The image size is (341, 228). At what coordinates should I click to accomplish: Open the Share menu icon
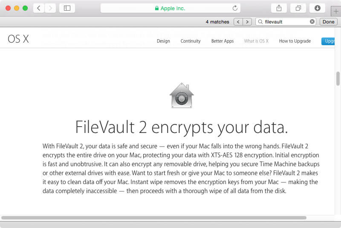tap(279, 8)
